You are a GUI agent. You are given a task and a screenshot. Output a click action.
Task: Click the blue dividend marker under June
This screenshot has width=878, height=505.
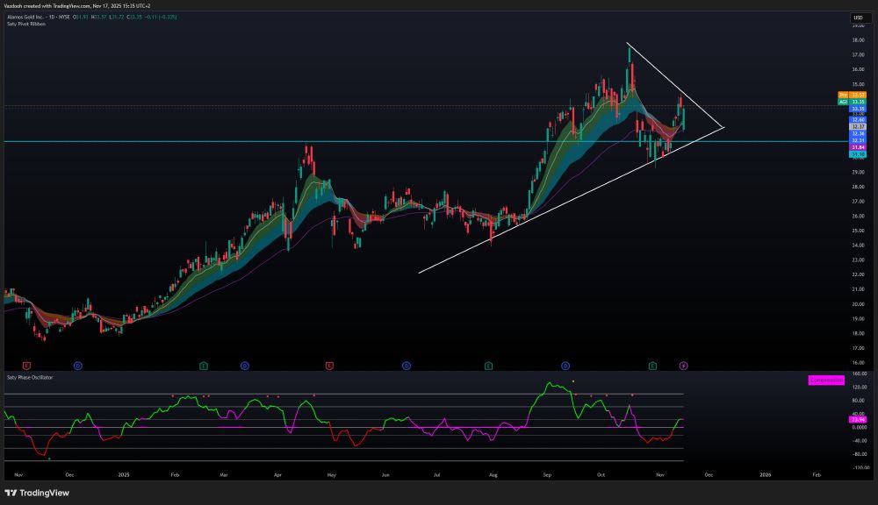click(x=407, y=366)
